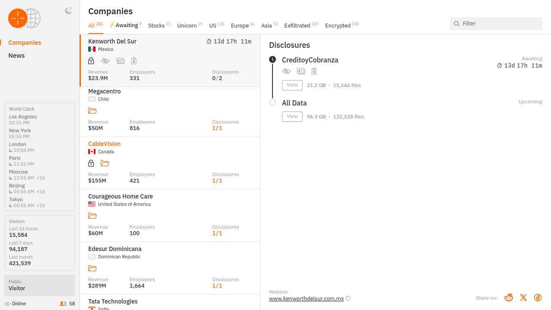Focus the Filter search field
The width and height of the screenshot is (551, 310).
click(496, 24)
